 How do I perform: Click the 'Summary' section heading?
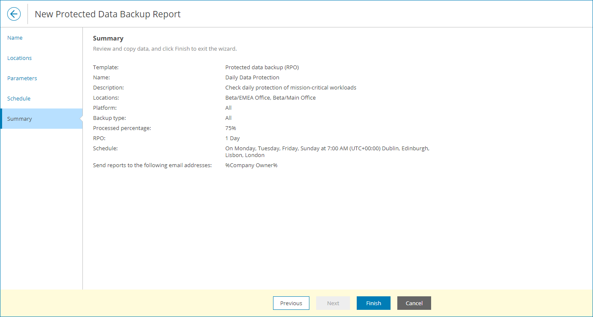coord(108,38)
